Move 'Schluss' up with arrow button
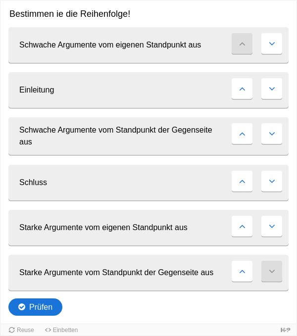Viewport: 297px width, 336px height. pyautogui.click(x=242, y=181)
